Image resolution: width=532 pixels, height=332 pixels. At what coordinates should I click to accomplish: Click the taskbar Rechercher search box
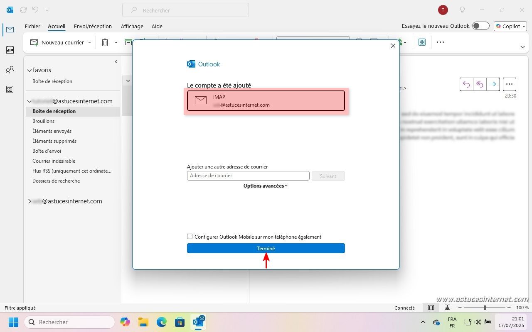[x=69, y=322]
